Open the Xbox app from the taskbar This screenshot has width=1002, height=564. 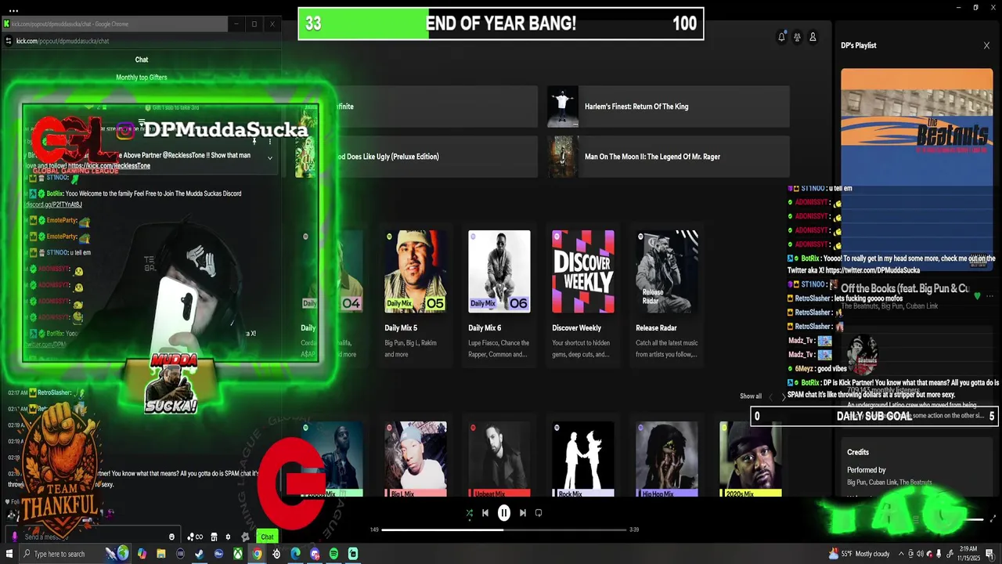tap(238, 554)
